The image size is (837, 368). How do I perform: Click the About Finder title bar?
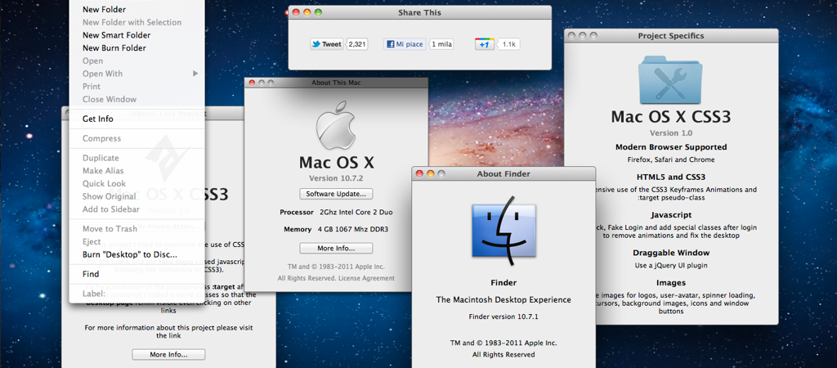[504, 173]
